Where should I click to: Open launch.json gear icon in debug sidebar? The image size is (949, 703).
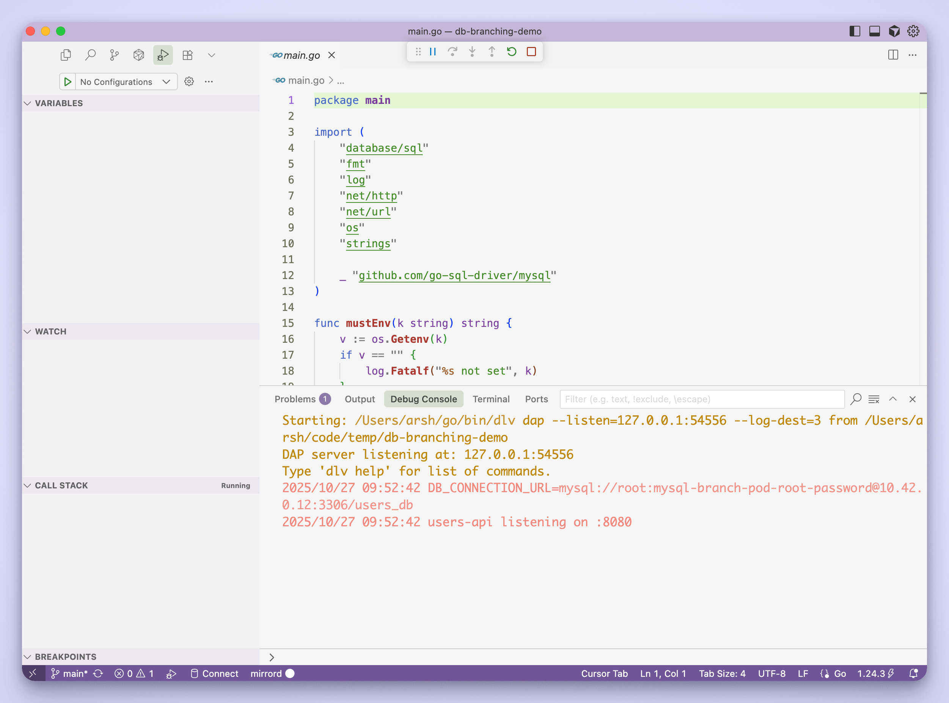189,81
